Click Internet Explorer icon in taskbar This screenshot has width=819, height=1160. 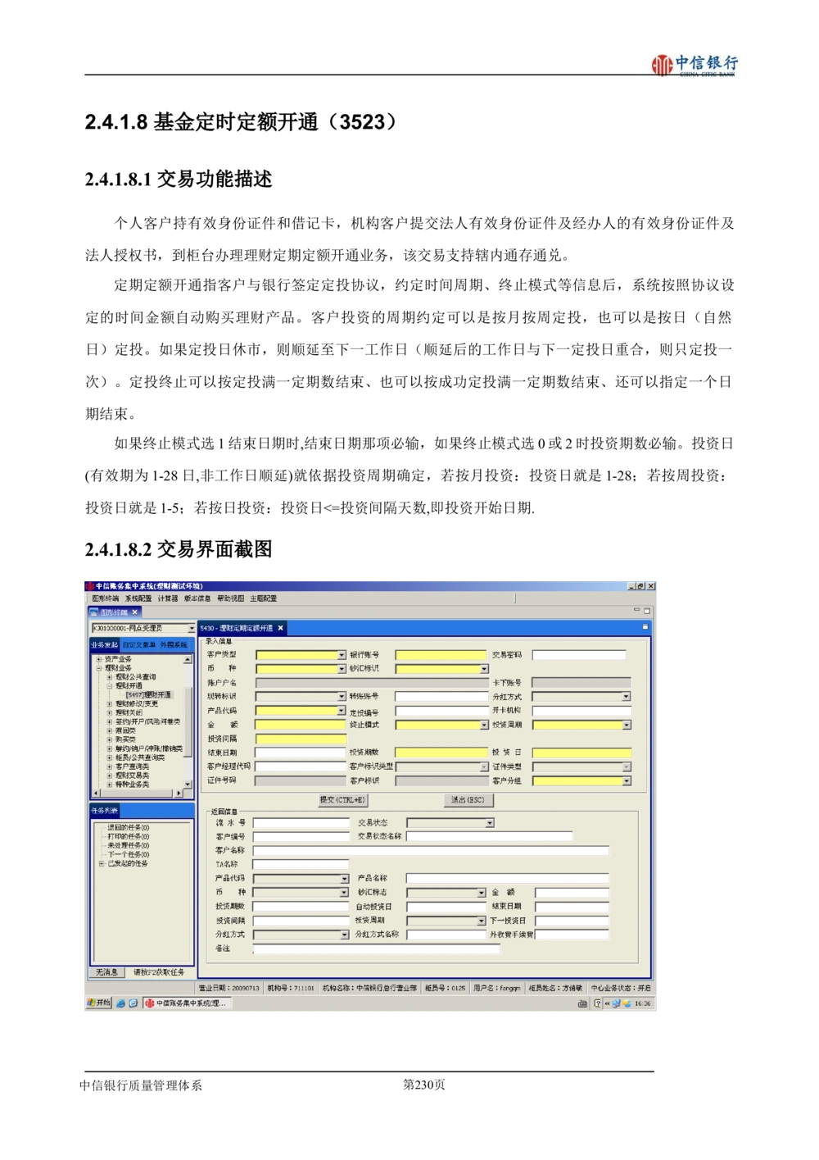pos(120,1003)
